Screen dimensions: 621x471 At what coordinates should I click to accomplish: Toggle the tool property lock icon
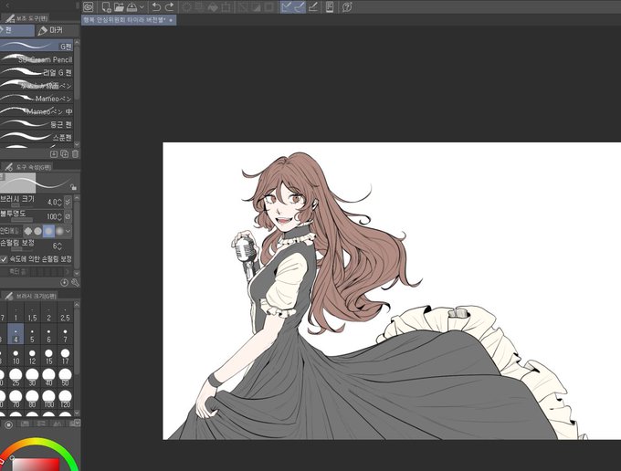tap(73, 186)
